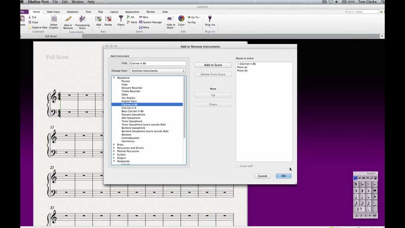Select the quarter note on the Keypad
The image size is (405, 228).
356,197
